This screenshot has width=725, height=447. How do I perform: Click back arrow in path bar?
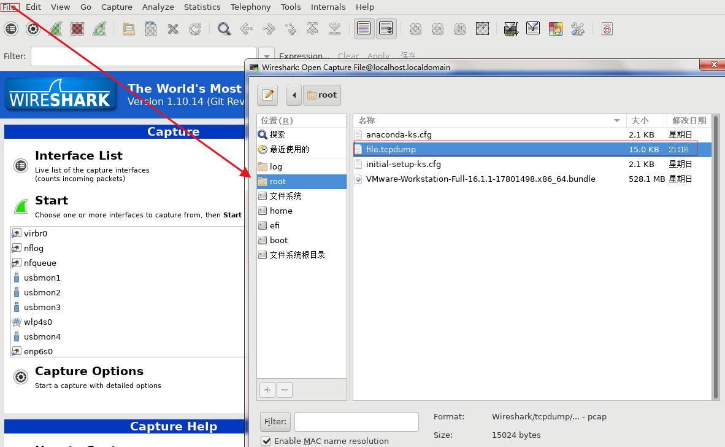click(x=294, y=95)
